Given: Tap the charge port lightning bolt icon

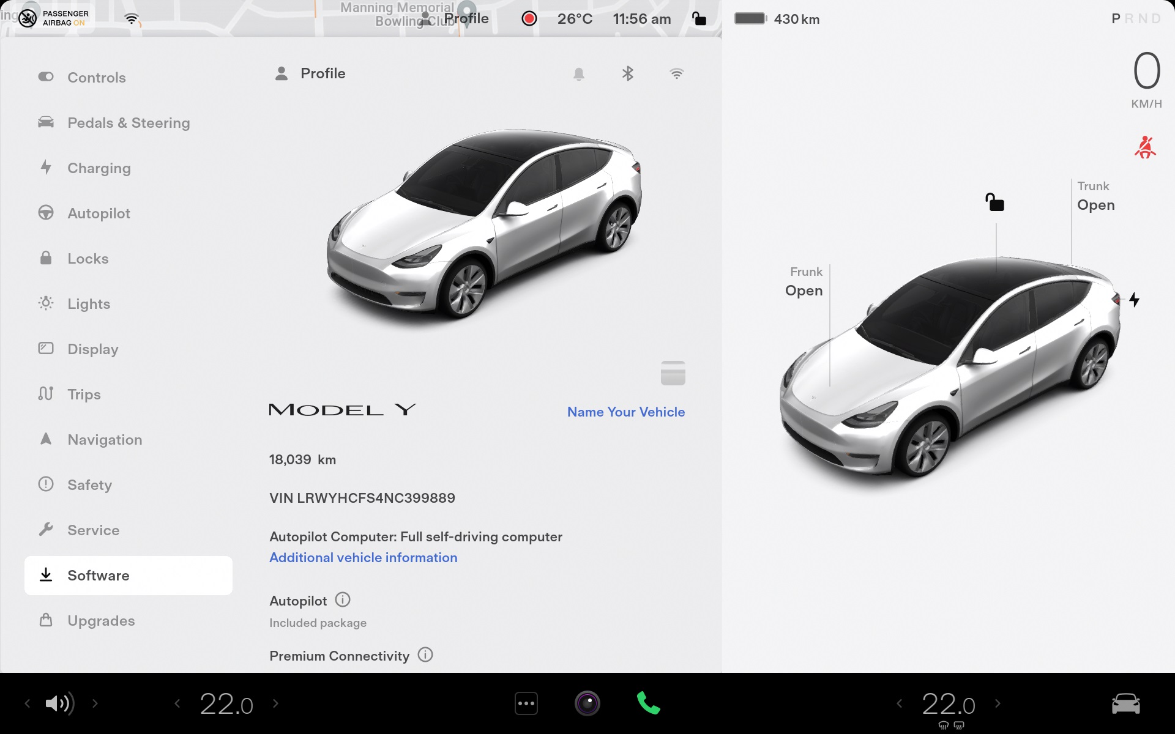Looking at the screenshot, I should point(1134,300).
